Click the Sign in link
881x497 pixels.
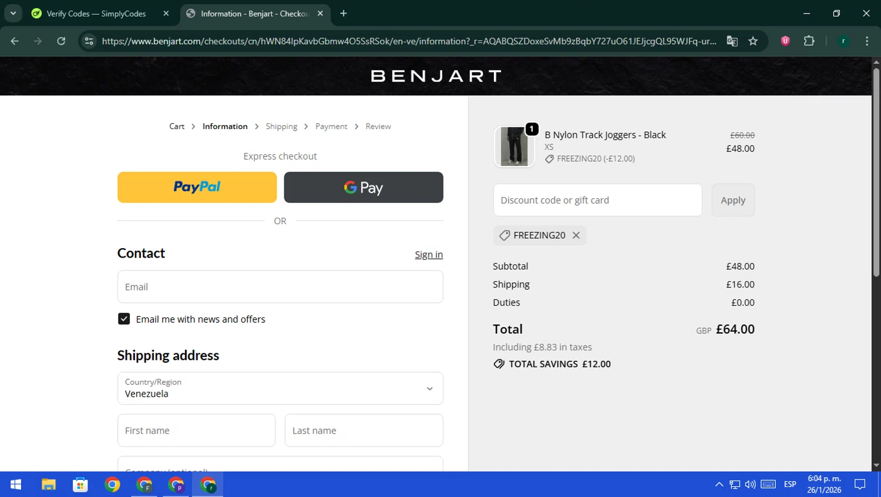(429, 255)
